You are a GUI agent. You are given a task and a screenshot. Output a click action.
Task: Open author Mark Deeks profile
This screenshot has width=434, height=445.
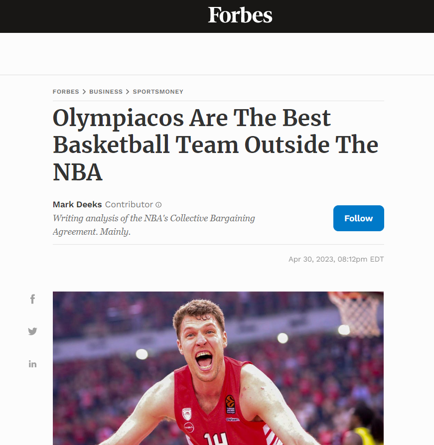tap(77, 204)
